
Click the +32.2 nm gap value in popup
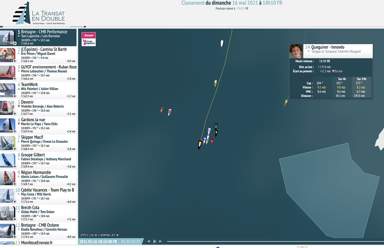pyautogui.click(x=325, y=71)
